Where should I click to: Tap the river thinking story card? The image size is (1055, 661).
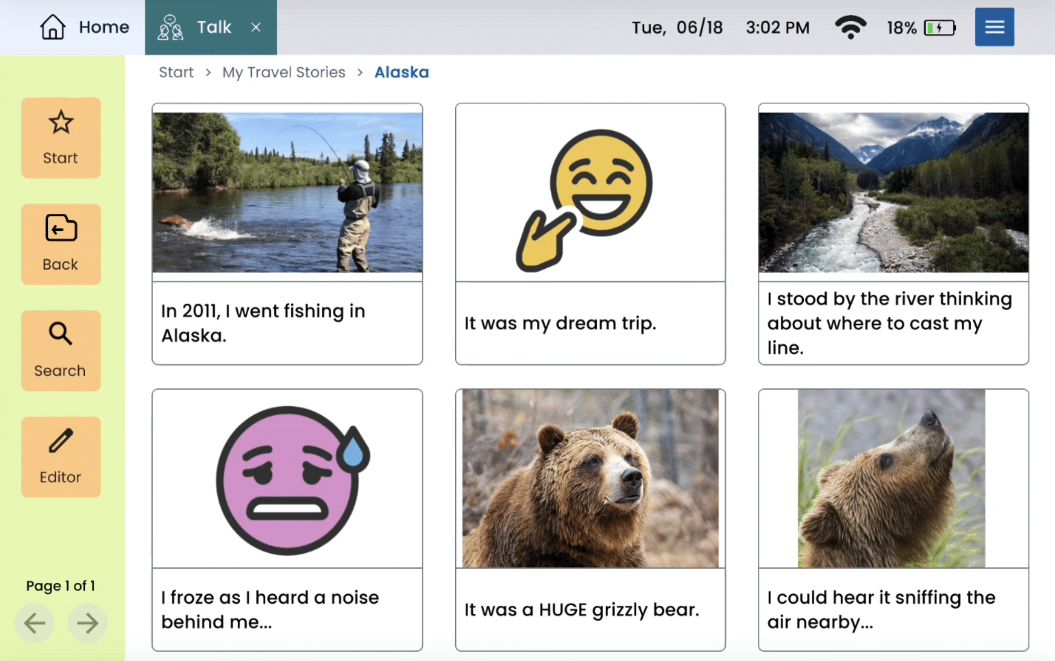point(893,234)
